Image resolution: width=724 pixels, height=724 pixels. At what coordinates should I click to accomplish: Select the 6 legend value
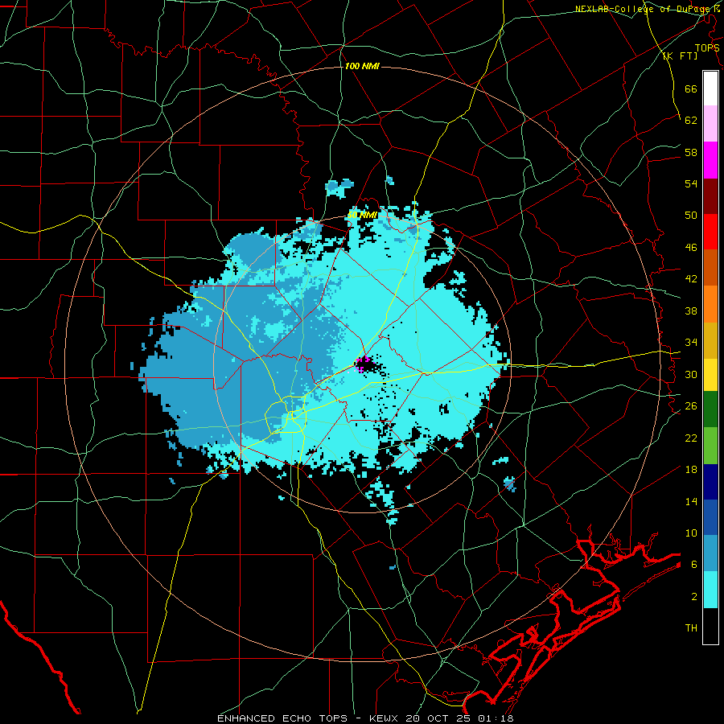coord(694,565)
